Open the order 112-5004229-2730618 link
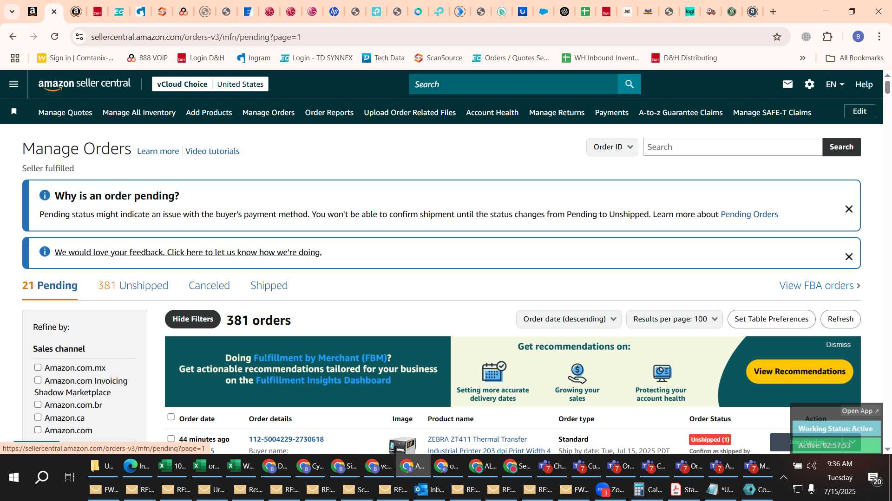This screenshot has height=501, width=892. (286, 439)
